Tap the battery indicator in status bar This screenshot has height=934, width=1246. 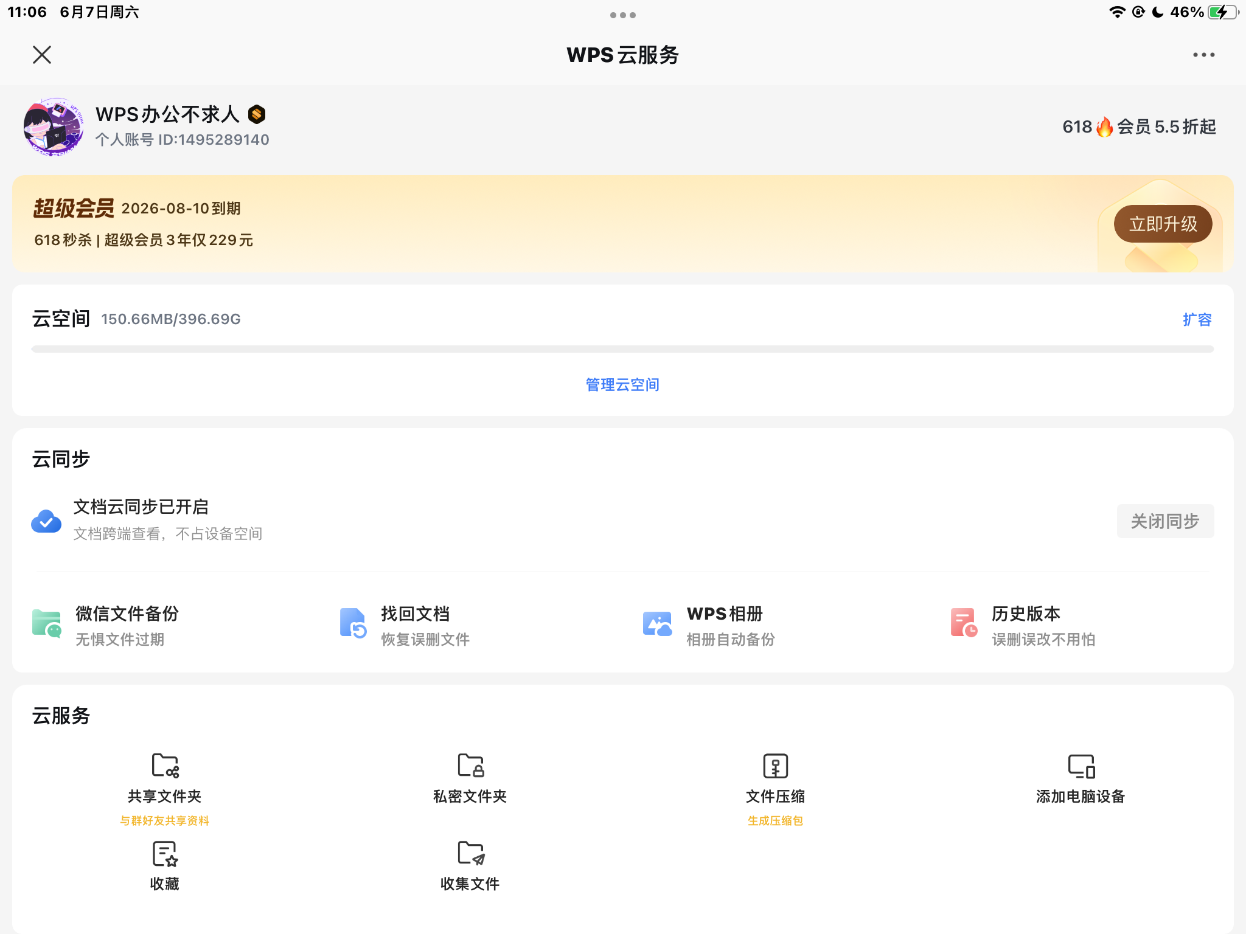[1223, 12]
